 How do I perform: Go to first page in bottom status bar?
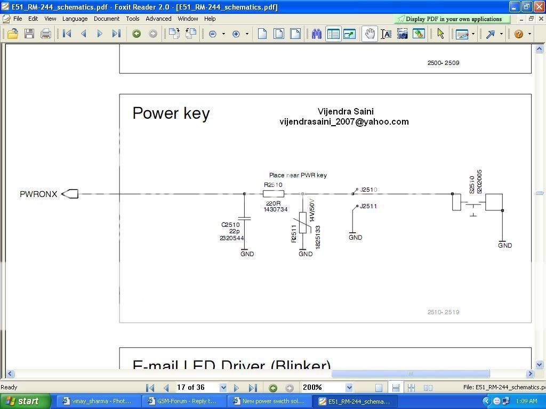(150, 388)
